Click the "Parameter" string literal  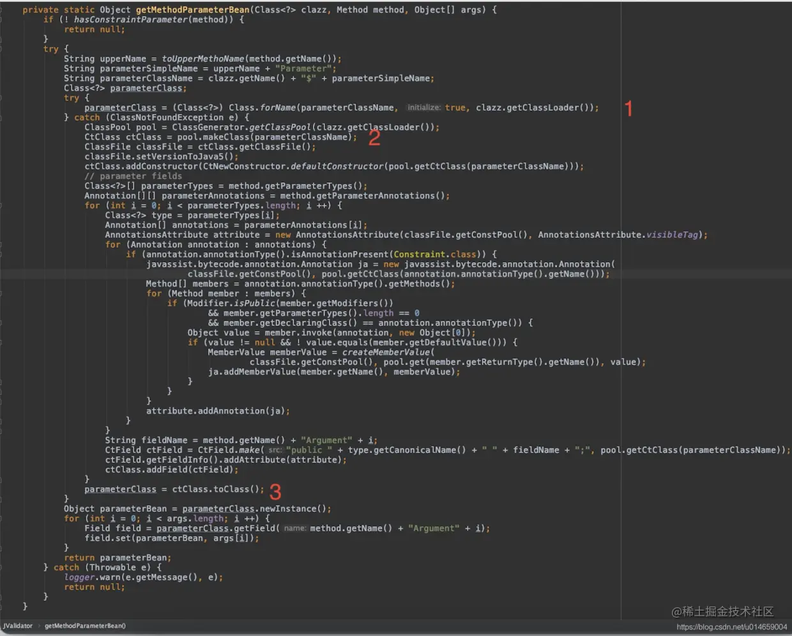[x=303, y=68]
